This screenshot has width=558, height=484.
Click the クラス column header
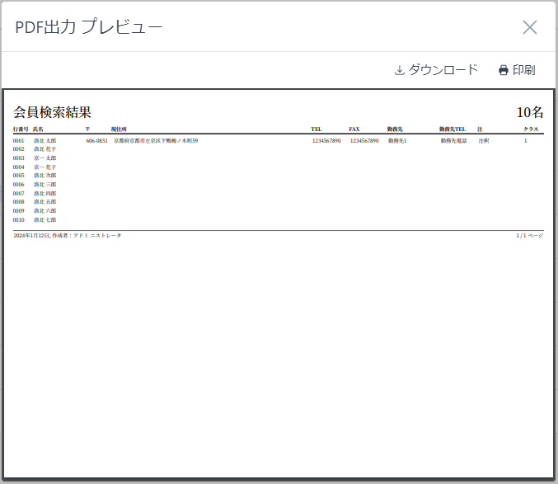(x=531, y=129)
